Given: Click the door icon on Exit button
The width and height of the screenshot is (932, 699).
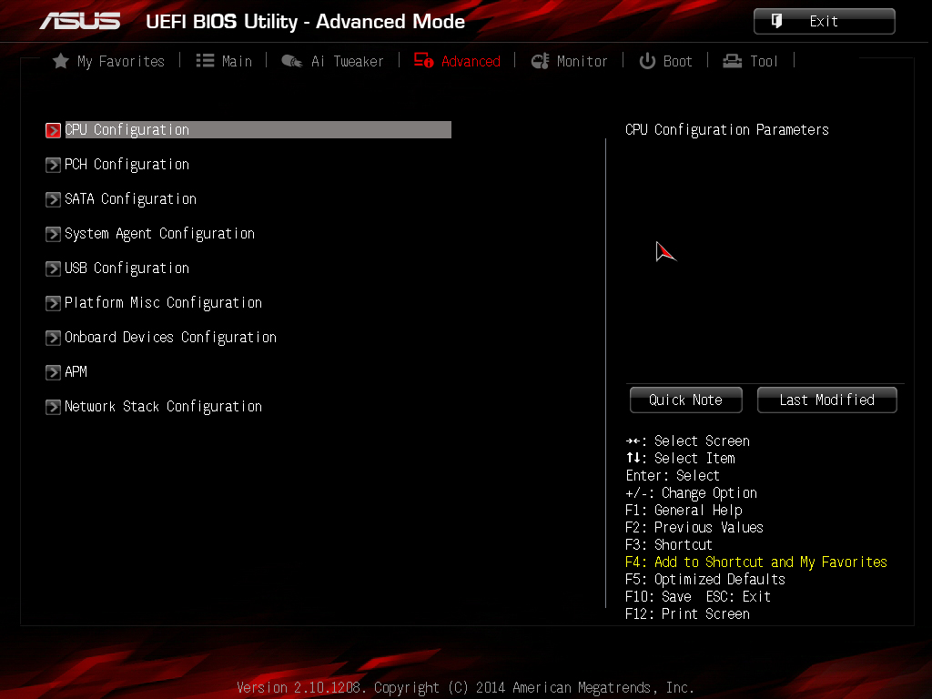Looking at the screenshot, I should tap(777, 21).
